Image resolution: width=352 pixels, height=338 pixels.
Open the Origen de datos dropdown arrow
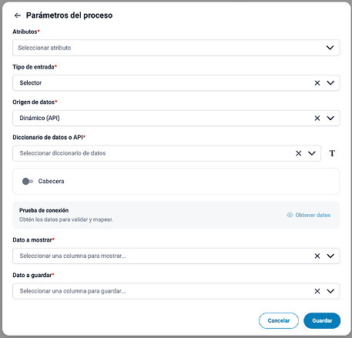click(x=330, y=118)
